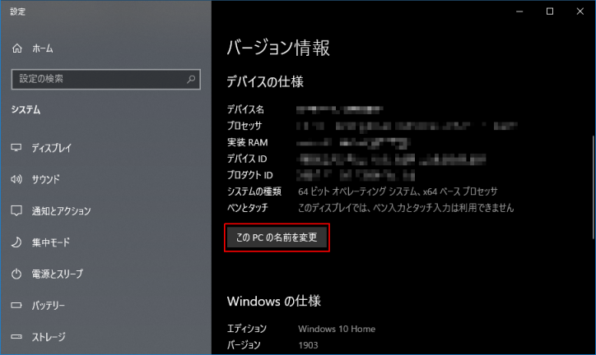Click the 電源とスリープ power icon

pyautogui.click(x=17, y=274)
